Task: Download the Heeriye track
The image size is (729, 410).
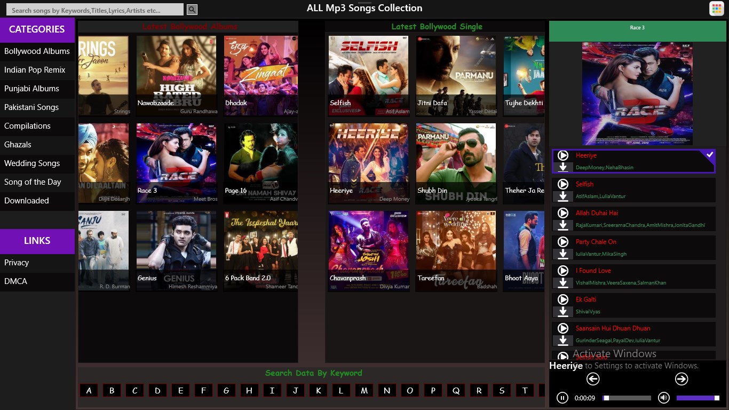Action: (x=562, y=167)
